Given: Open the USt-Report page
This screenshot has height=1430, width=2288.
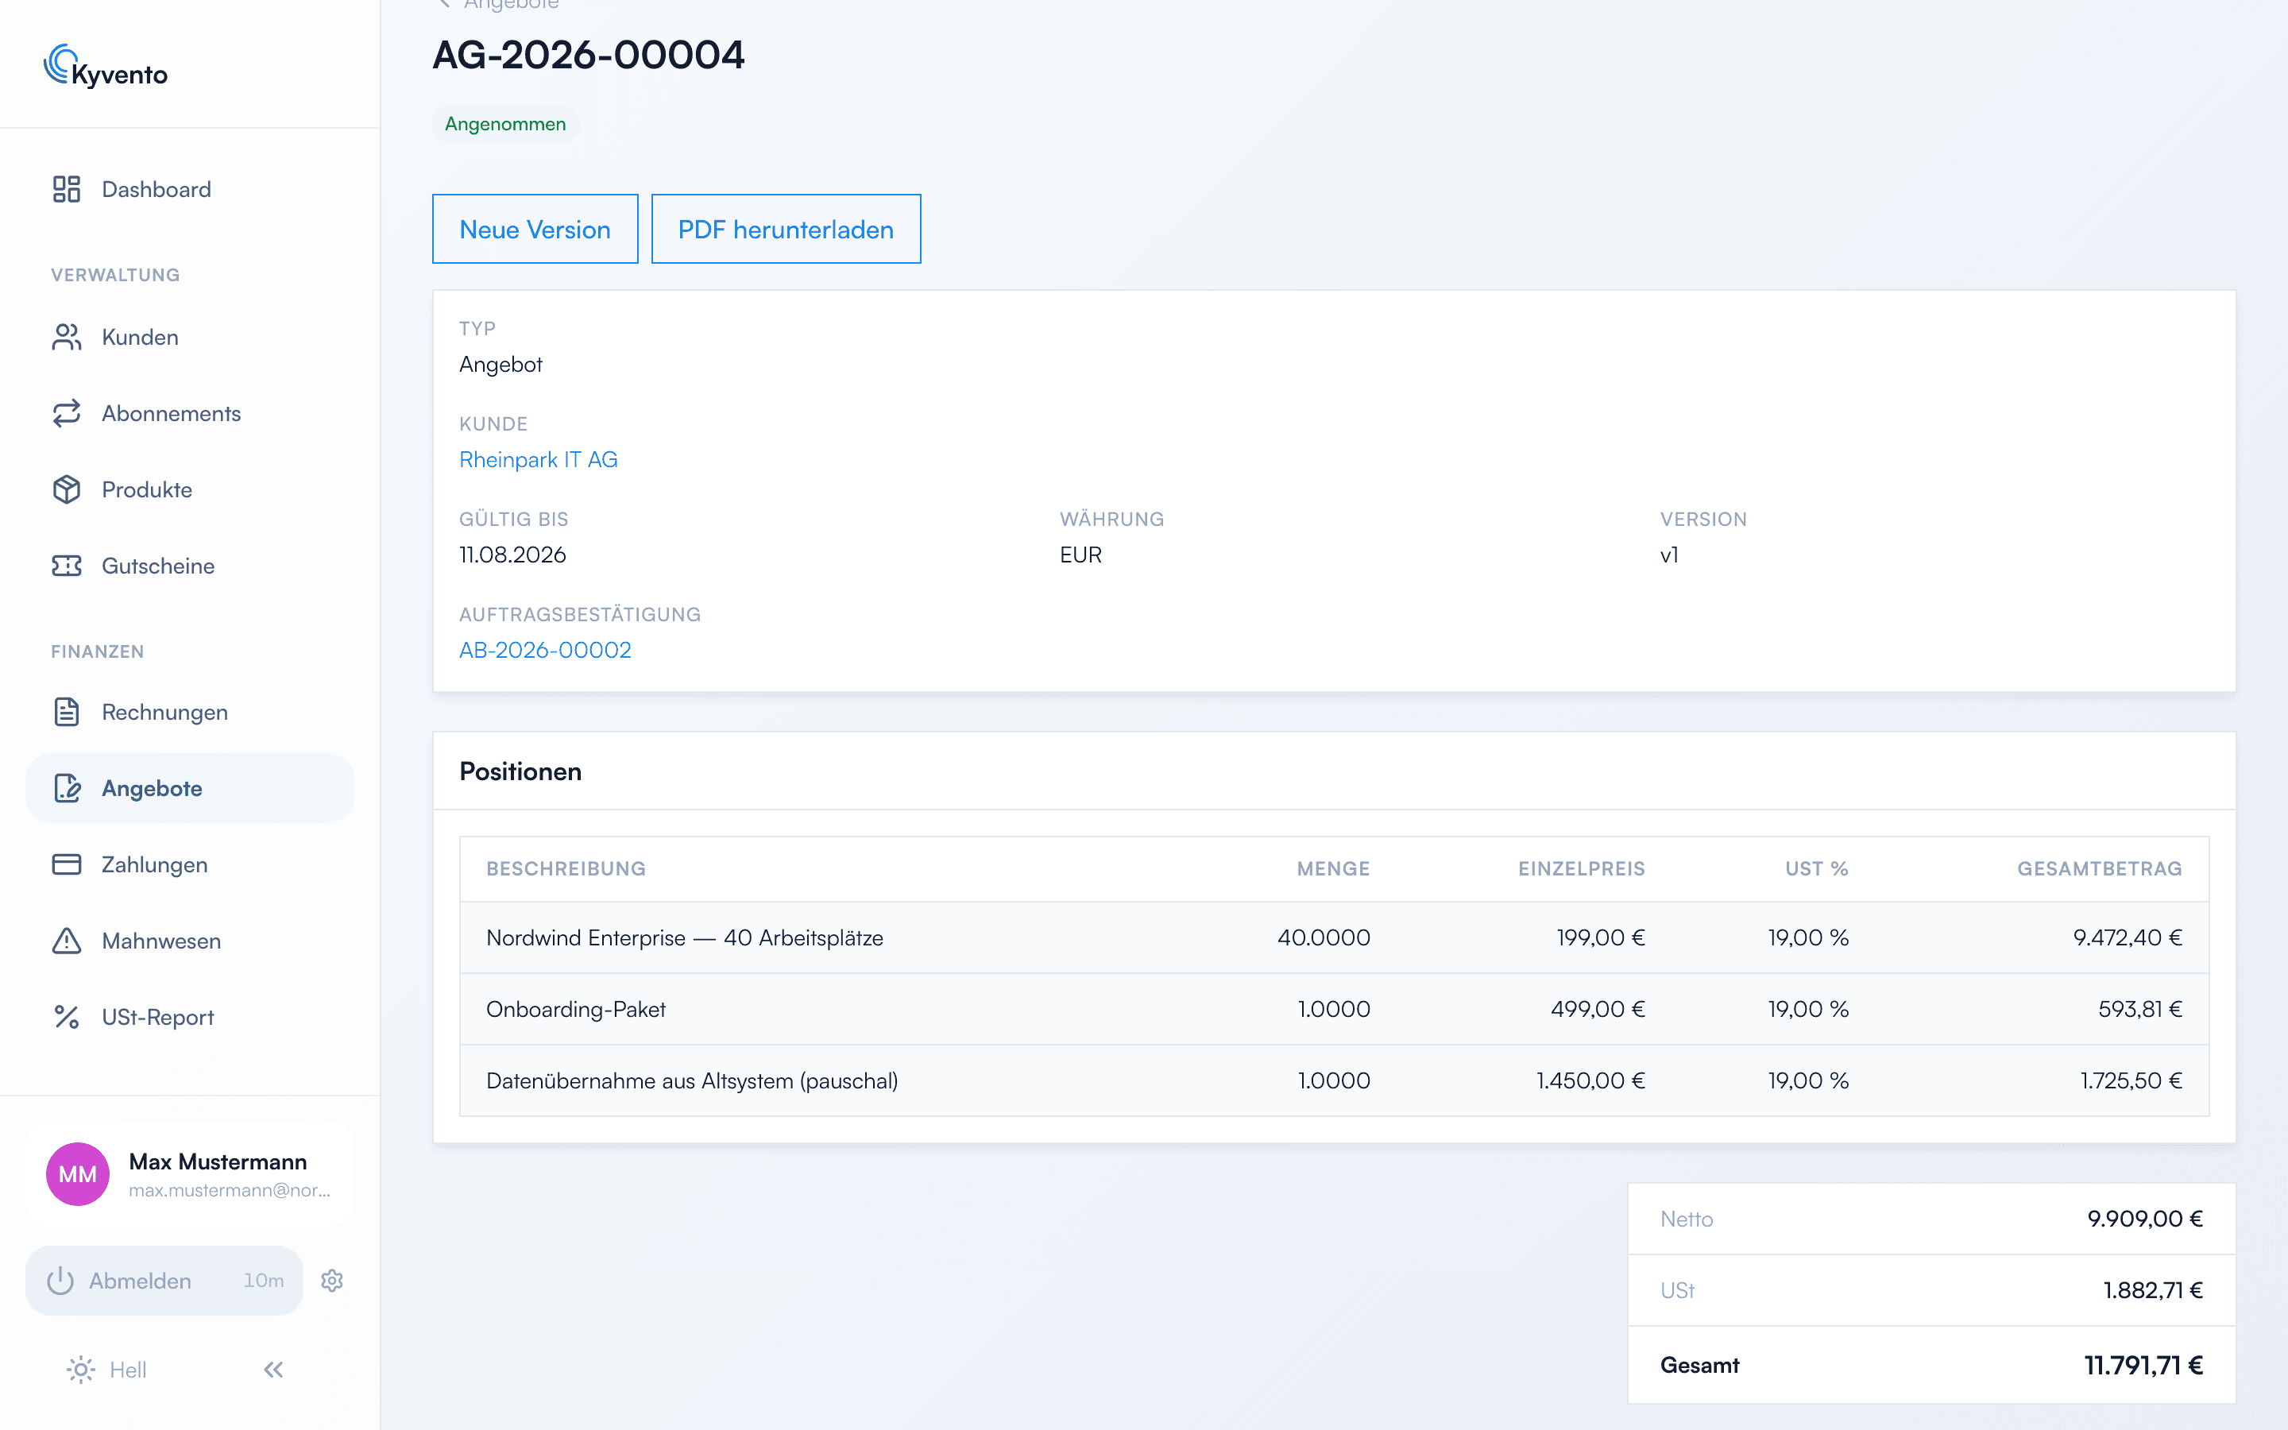Looking at the screenshot, I should click(189, 1017).
